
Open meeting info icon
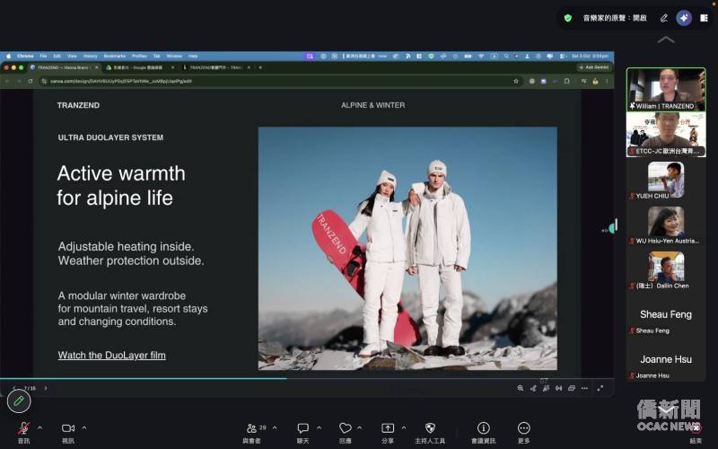pos(483,428)
